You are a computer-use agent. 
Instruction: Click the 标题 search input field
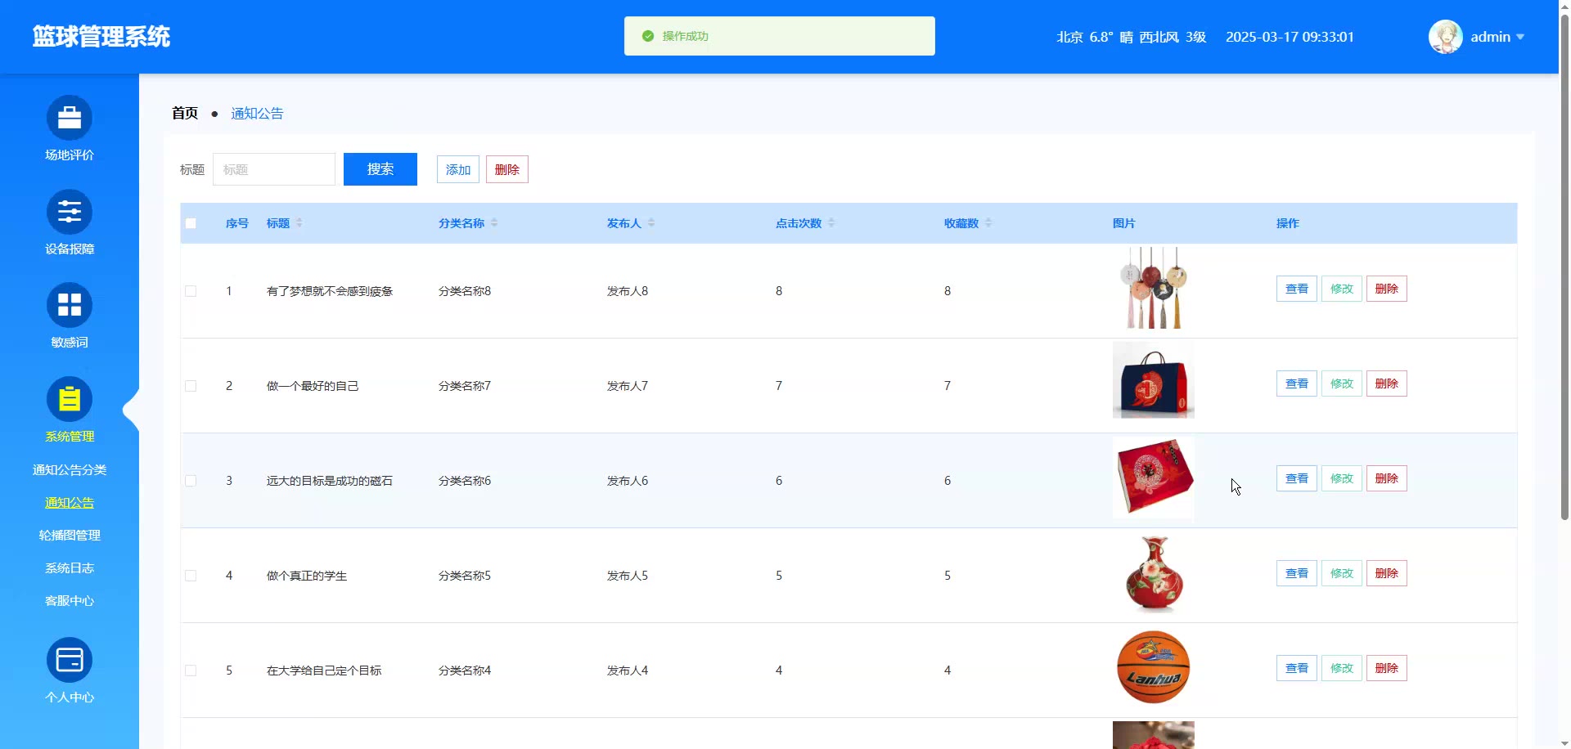coord(274,169)
